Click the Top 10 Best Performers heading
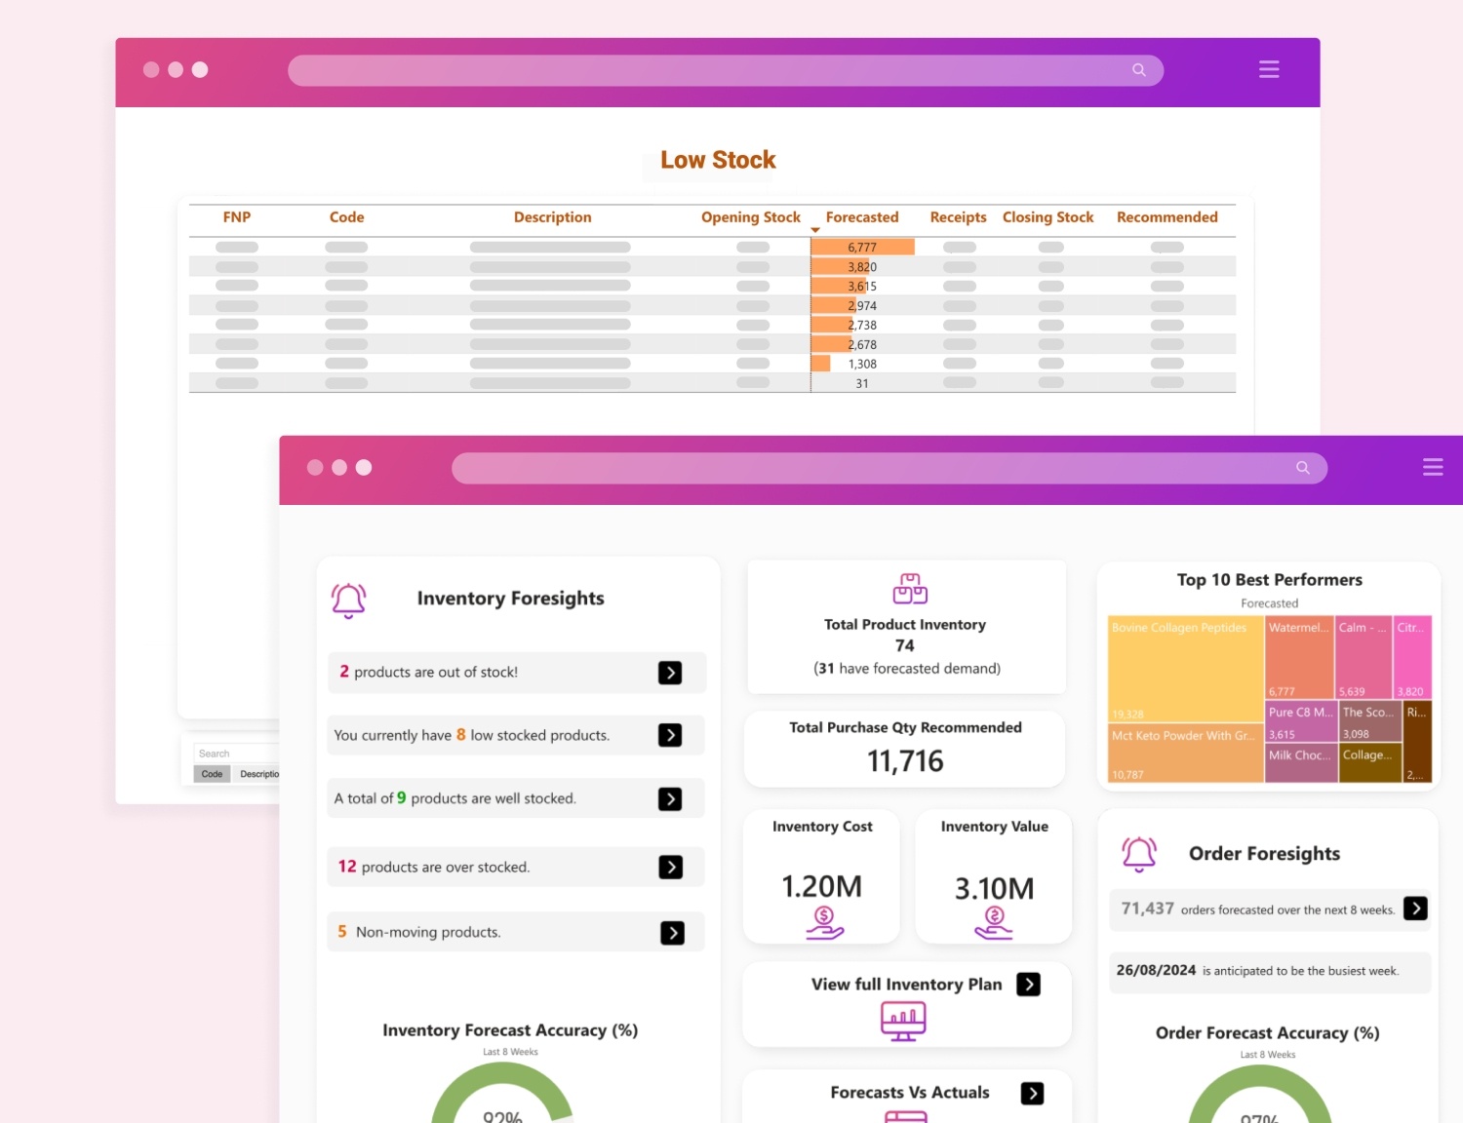Image resolution: width=1463 pixels, height=1123 pixels. tap(1269, 580)
